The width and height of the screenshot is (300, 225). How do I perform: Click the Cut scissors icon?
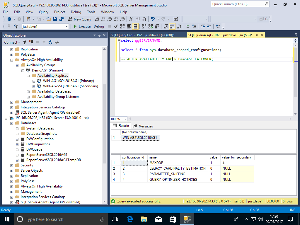coord(131,19)
